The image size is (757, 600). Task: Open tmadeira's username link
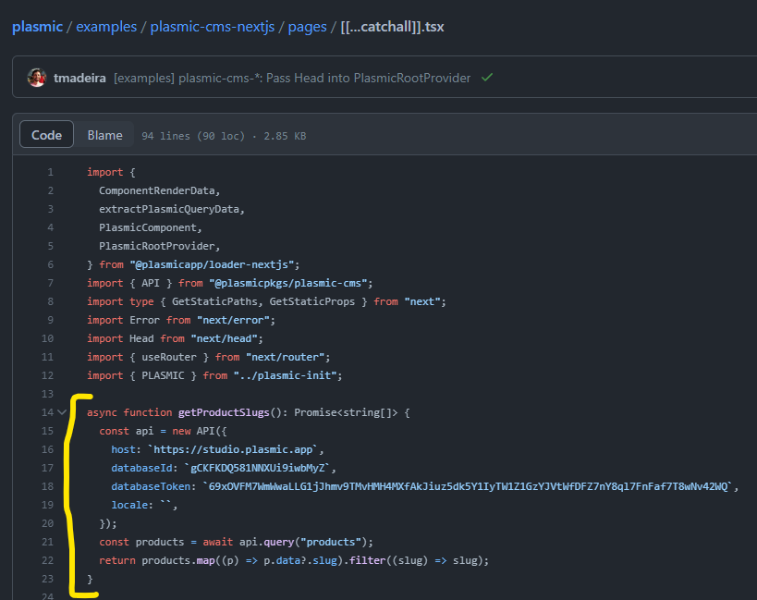coord(79,77)
